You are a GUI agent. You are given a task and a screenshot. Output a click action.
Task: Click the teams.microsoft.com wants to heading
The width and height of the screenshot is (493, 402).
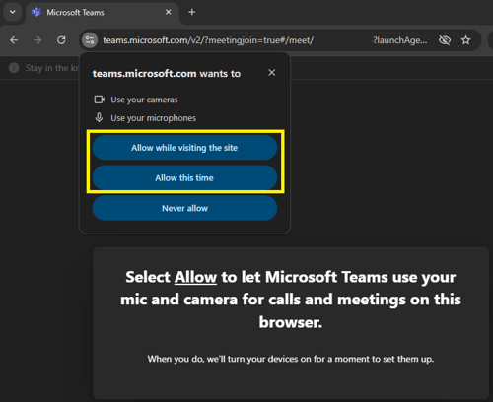(167, 74)
